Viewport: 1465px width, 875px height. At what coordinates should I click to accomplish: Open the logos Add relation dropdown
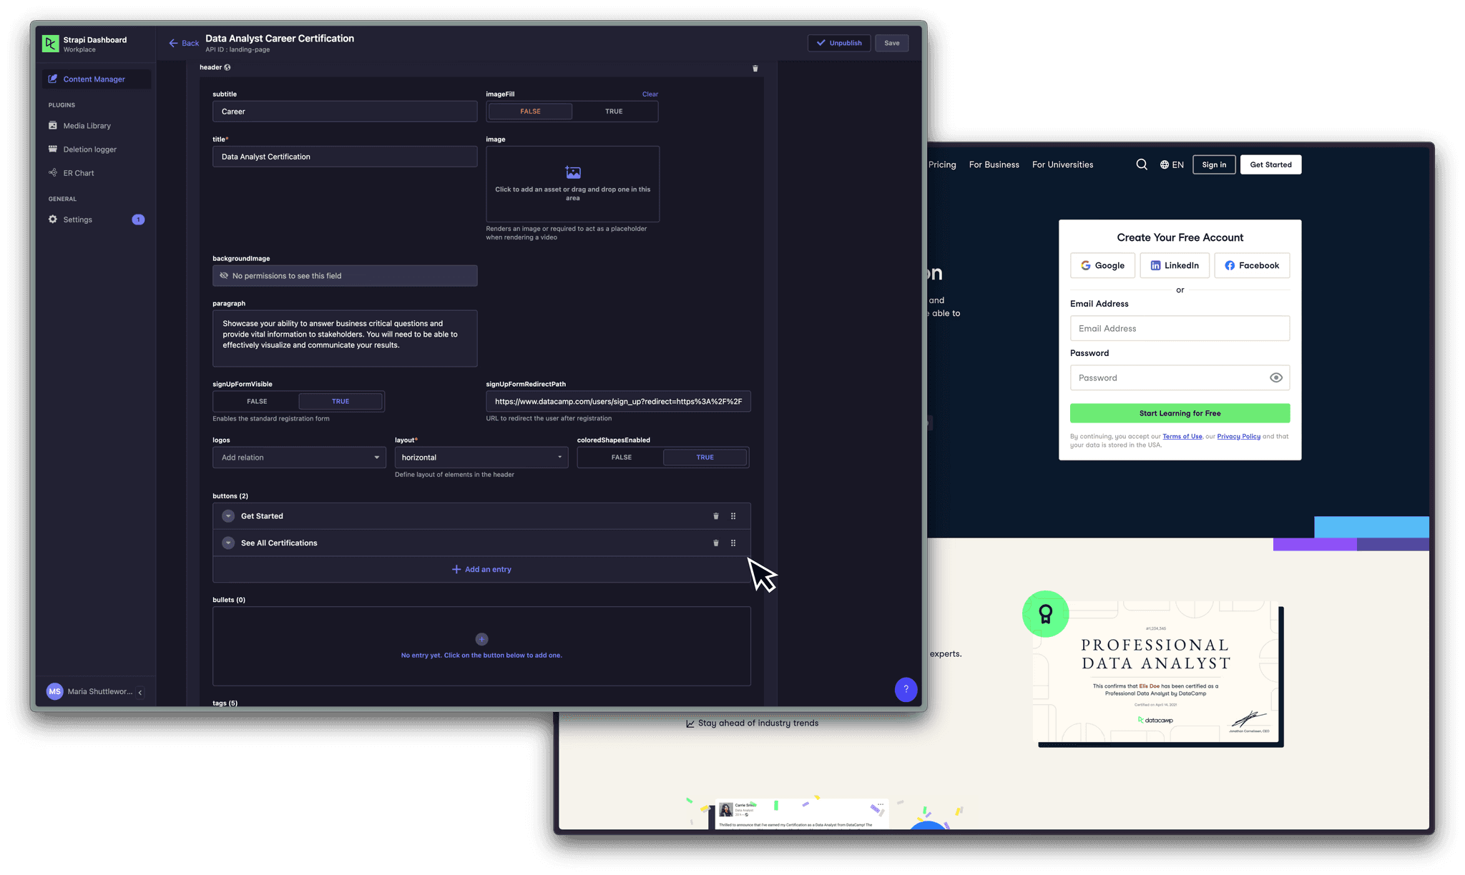click(x=299, y=458)
